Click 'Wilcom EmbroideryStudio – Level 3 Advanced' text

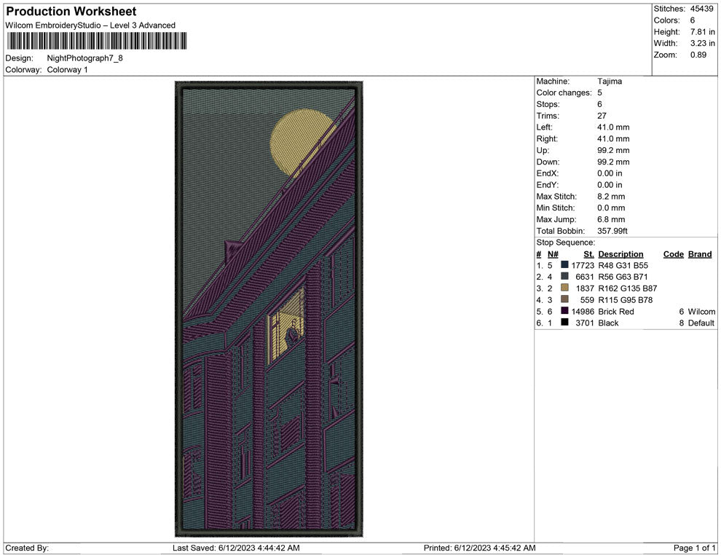[x=90, y=25]
